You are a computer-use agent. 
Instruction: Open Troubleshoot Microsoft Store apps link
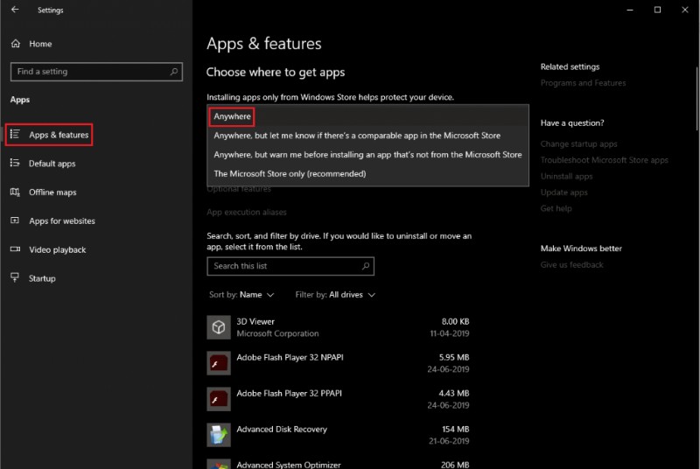coord(604,160)
